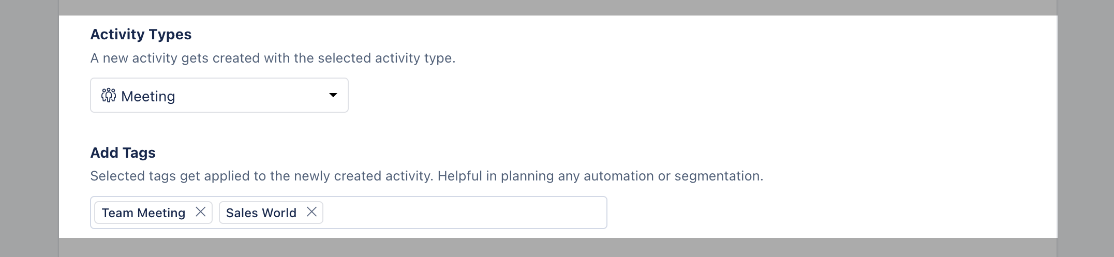Screen dimensions: 1114x257
Task: Click the Meeting label in dropdown
Action: [x=148, y=96]
